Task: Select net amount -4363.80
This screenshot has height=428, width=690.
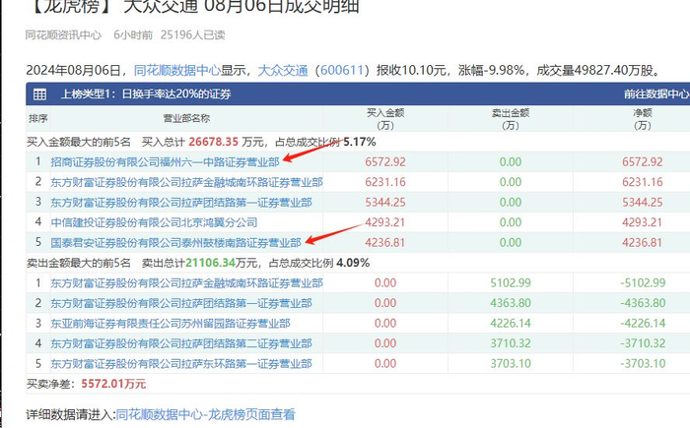Action: point(643,304)
